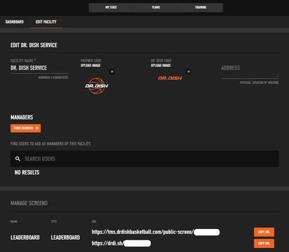
Task: Click the No Results text
Action: 27,172
